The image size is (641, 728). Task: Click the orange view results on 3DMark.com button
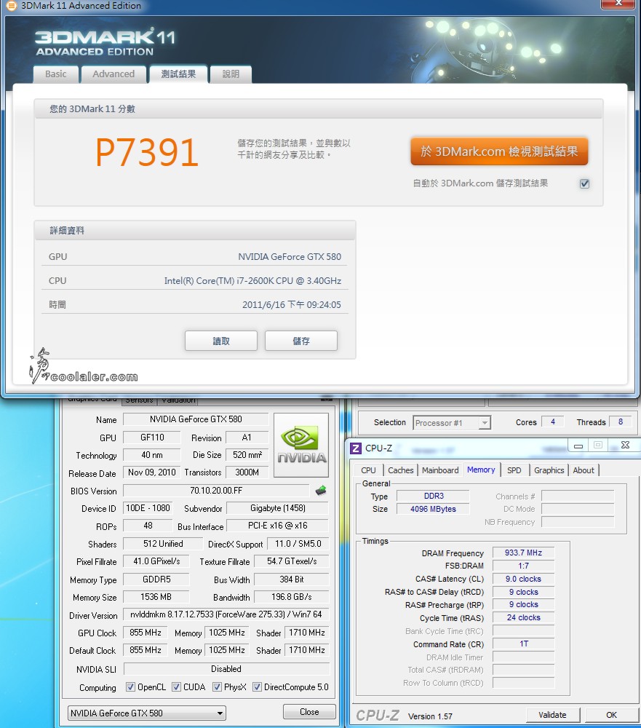tap(499, 151)
